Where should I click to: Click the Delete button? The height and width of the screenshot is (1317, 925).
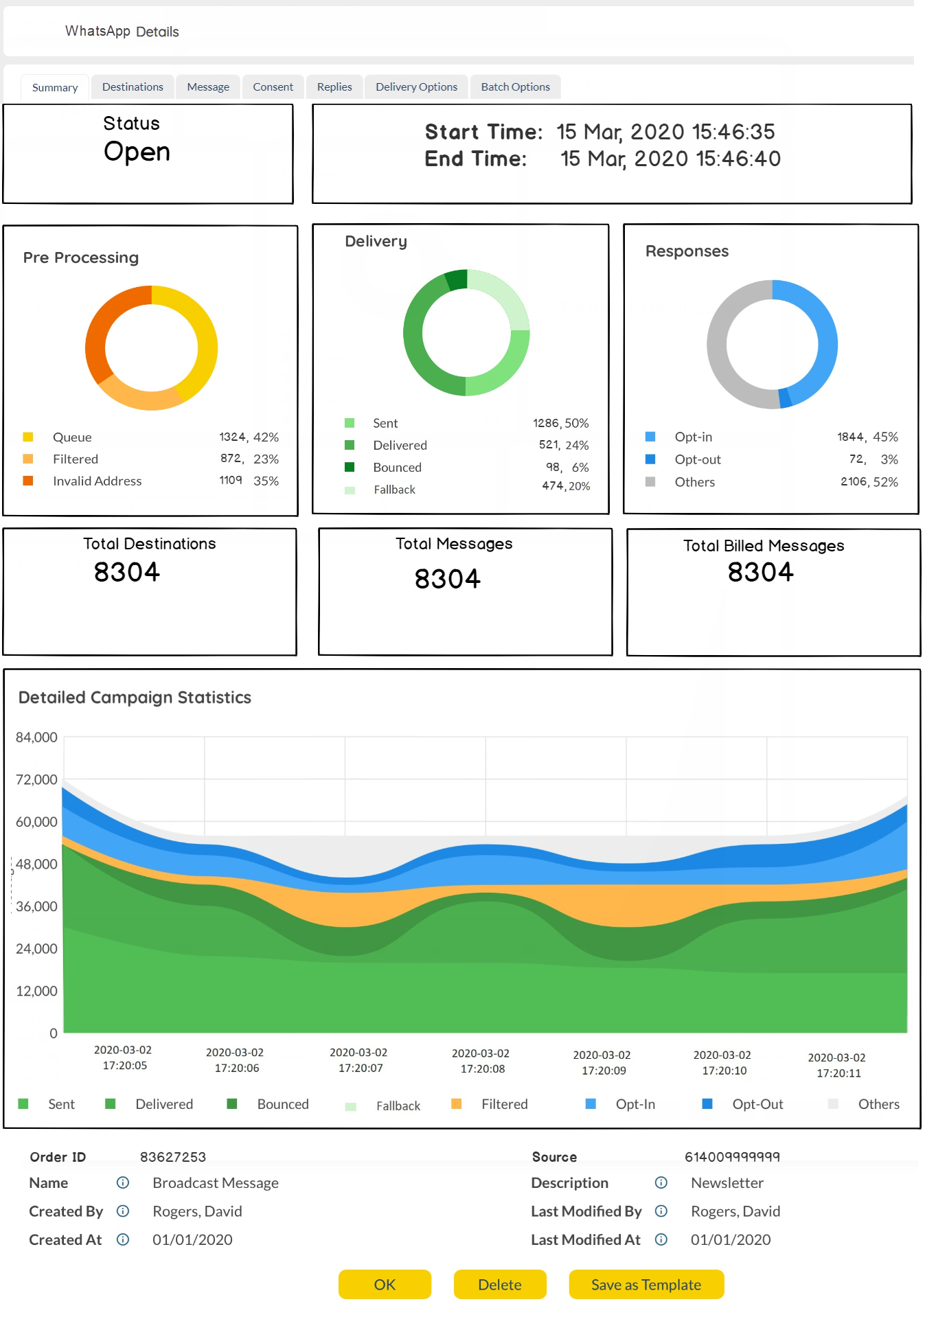click(x=499, y=1285)
